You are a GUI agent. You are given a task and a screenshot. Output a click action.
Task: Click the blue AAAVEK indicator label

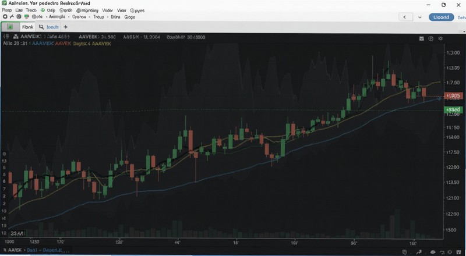pyautogui.click(x=43, y=44)
